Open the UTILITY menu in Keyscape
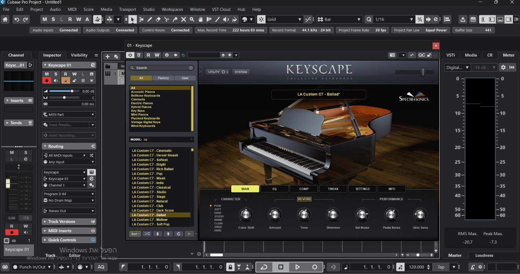Viewport: 520px width, 274px height. click(x=218, y=72)
